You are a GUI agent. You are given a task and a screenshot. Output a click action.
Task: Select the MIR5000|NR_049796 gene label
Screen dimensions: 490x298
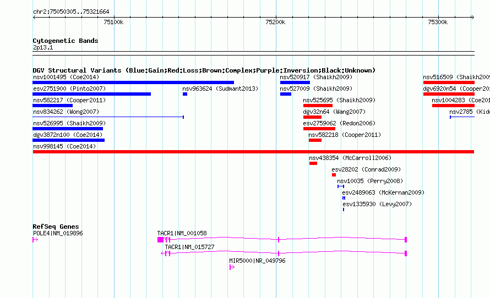click(257, 261)
